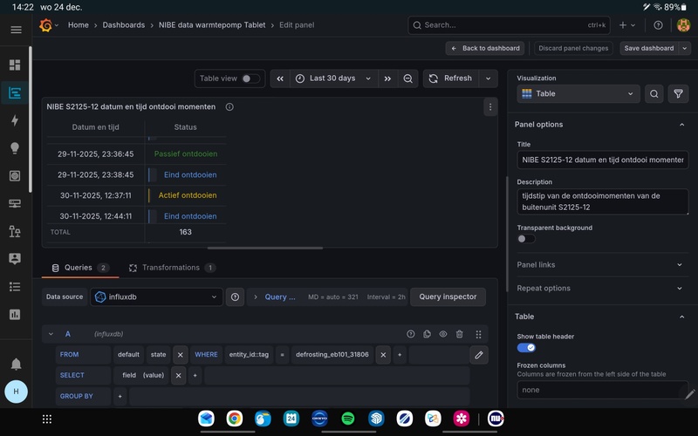Image resolution: width=698 pixels, height=436 pixels.
Task: Open the Table visualization picker dropdown
Action: tap(578, 93)
